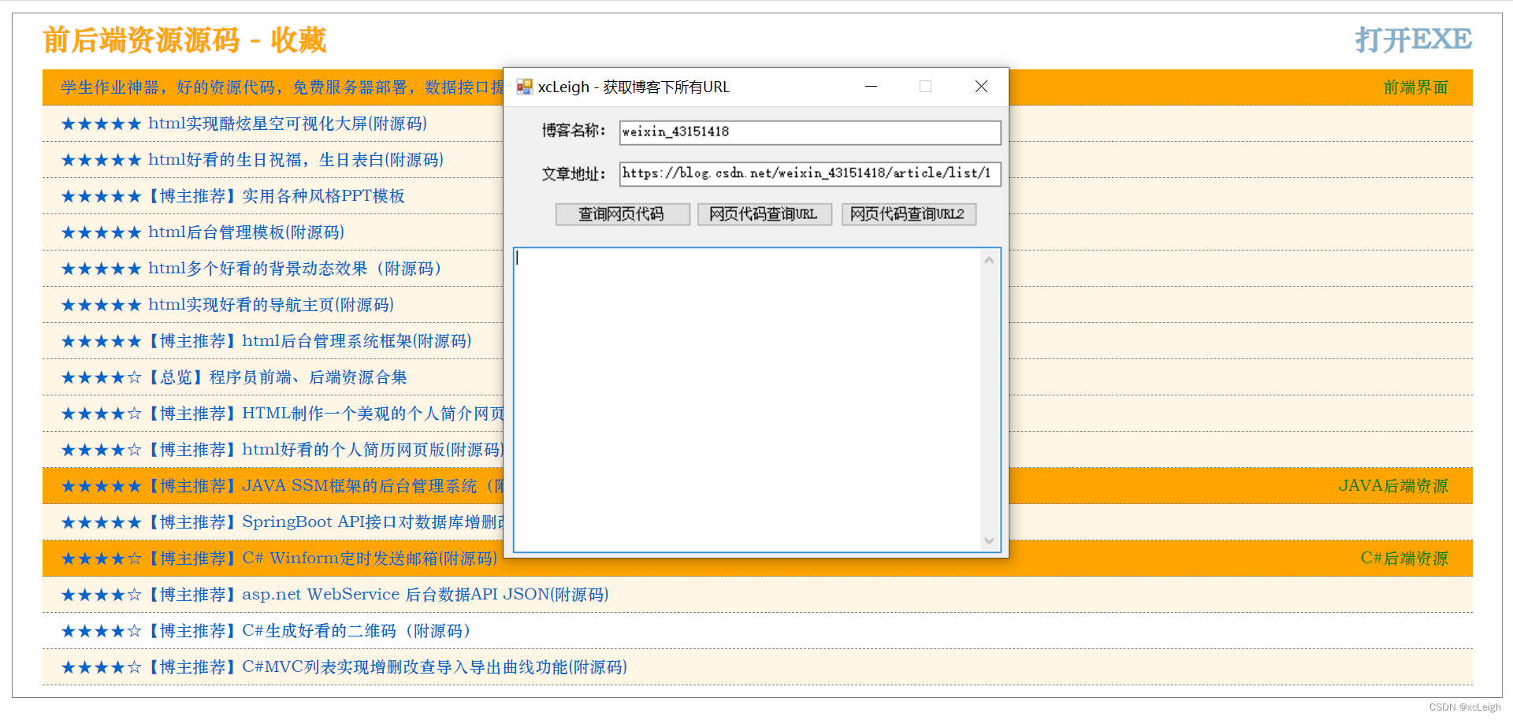Minimize the xcLeigh URL window
This screenshot has height=720, width=1513.
871,87
